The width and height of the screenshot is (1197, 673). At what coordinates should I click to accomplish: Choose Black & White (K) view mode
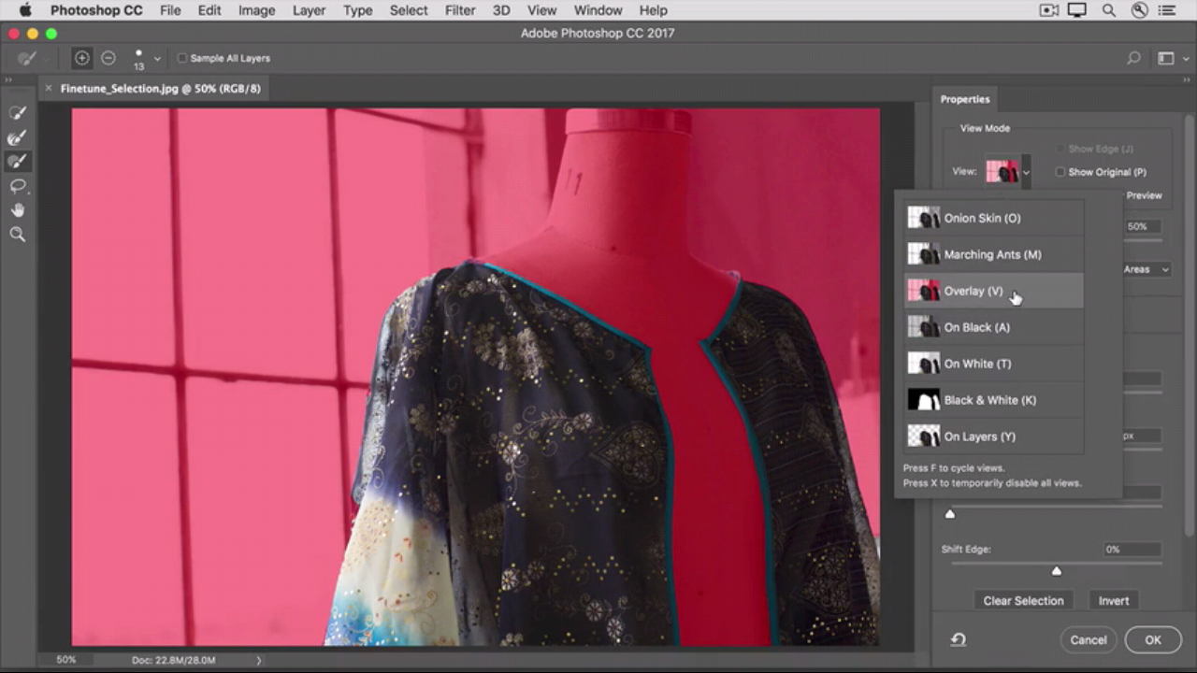pos(989,400)
